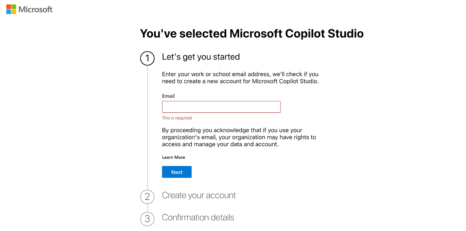466x231 pixels.
Task: Click the work or school email instruction text
Action: (x=240, y=78)
